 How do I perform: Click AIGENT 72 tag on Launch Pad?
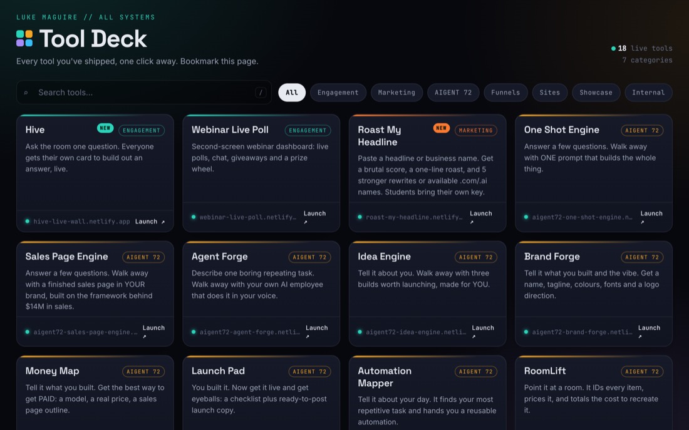point(309,372)
